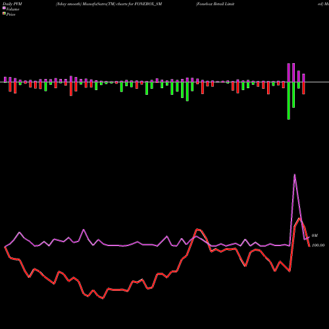Click the red-green Price legend swatch

(x=4, y=14)
